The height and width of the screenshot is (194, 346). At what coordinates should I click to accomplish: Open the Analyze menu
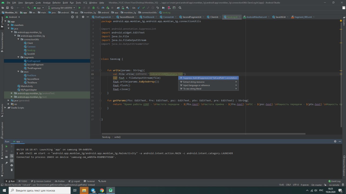point(46,2)
